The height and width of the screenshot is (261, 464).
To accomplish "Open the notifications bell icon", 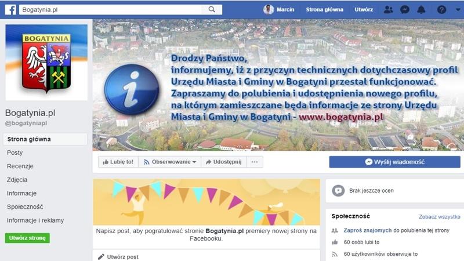I will 421,10.
